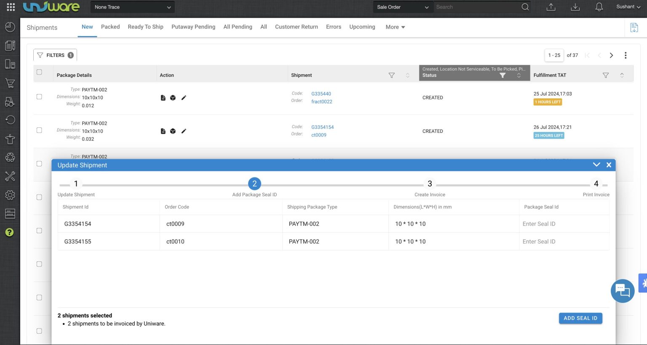Click the upload icon in top bar
The width and height of the screenshot is (647, 345).
tap(551, 7)
